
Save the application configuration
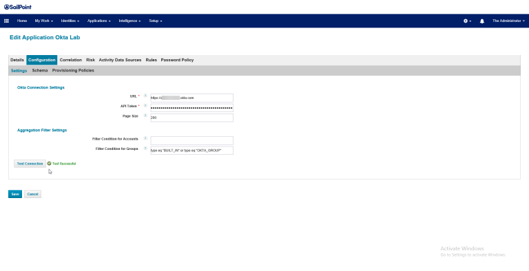click(x=15, y=194)
